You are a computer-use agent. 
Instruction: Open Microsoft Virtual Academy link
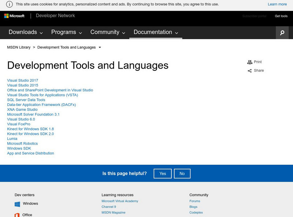tap(120, 201)
